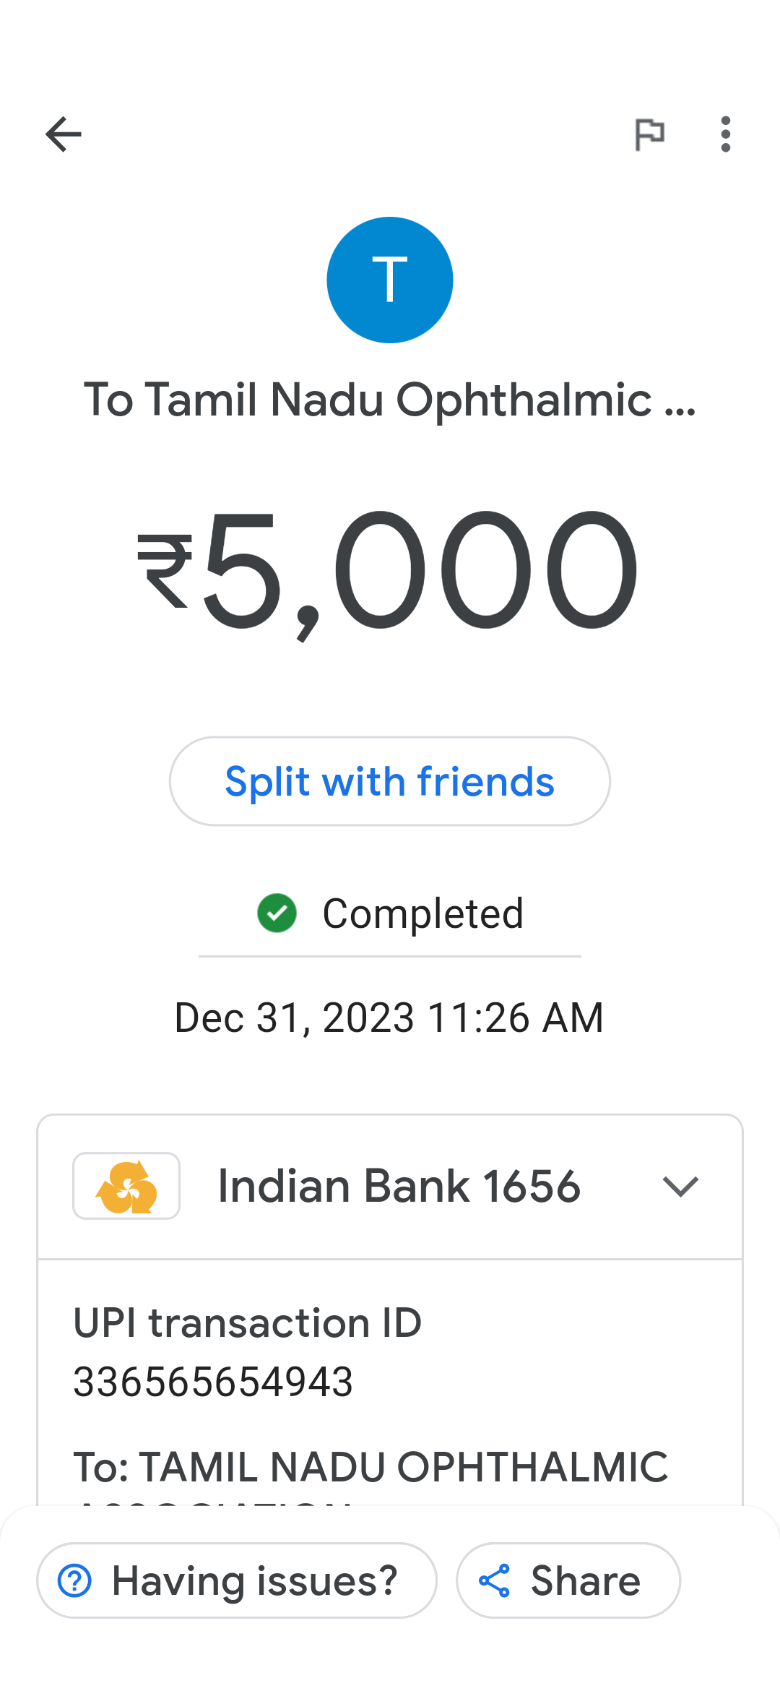Viewport: 780px width, 1691px height.
Task: Open the three-dot overflow menu
Action: click(x=725, y=134)
